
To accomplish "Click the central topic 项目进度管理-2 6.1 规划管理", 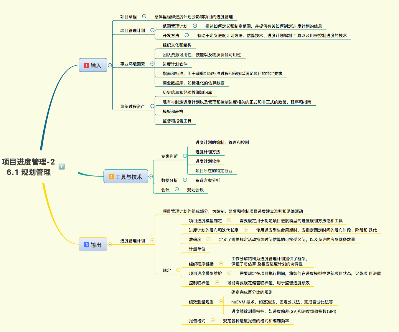I will click(x=28, y=166).
